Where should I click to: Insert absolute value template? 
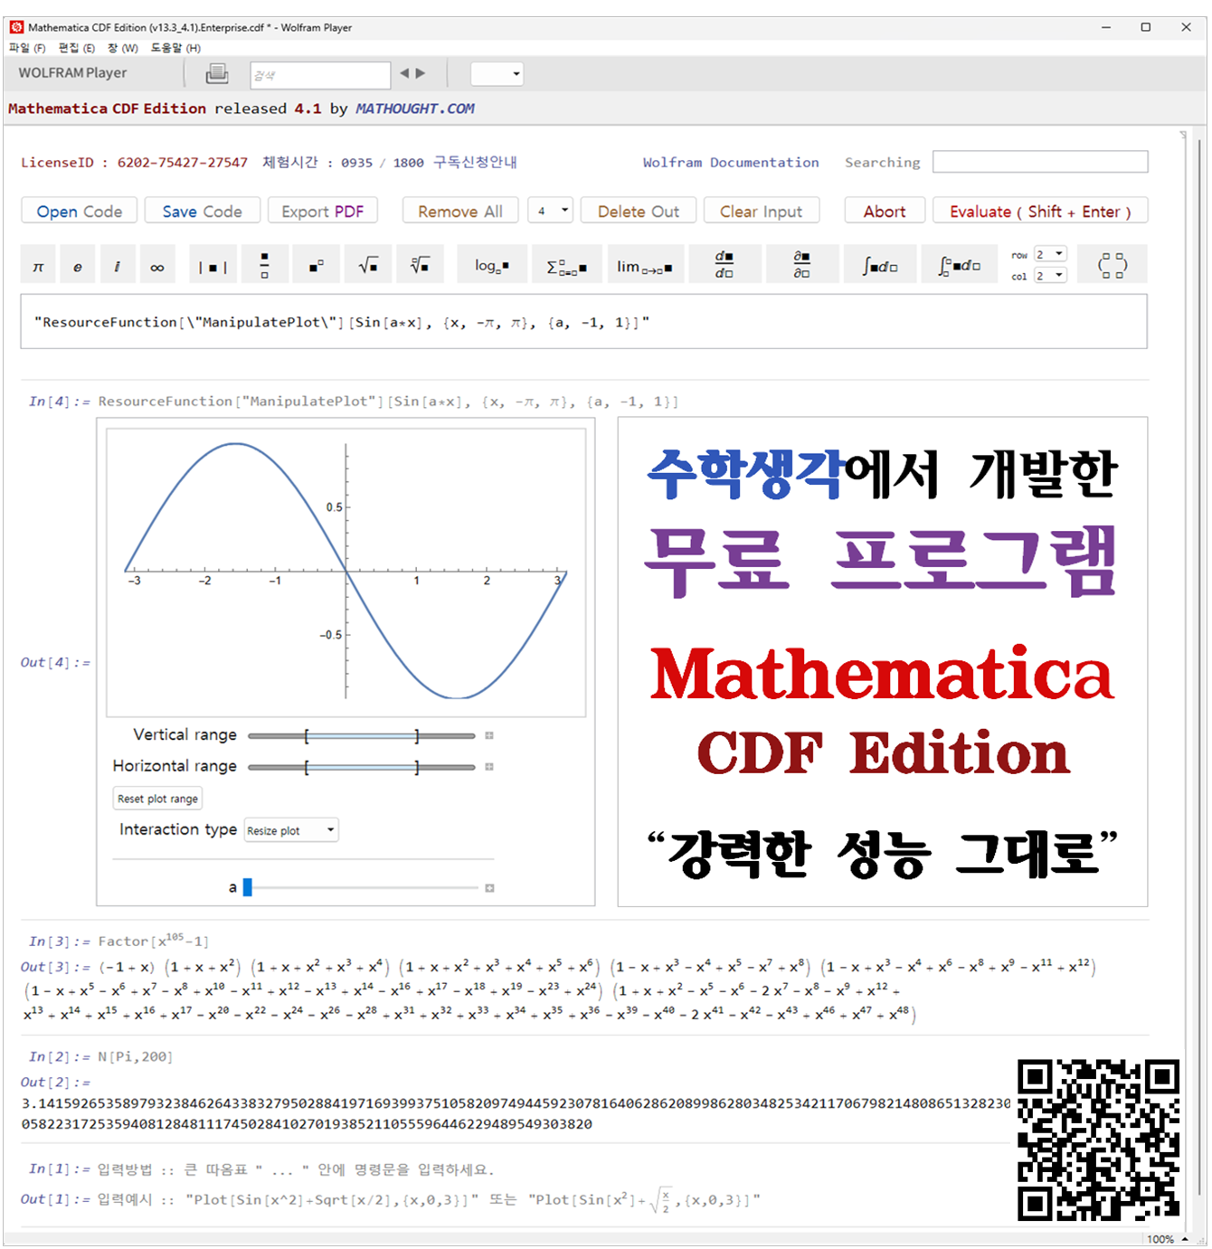(x=213, y=266)
